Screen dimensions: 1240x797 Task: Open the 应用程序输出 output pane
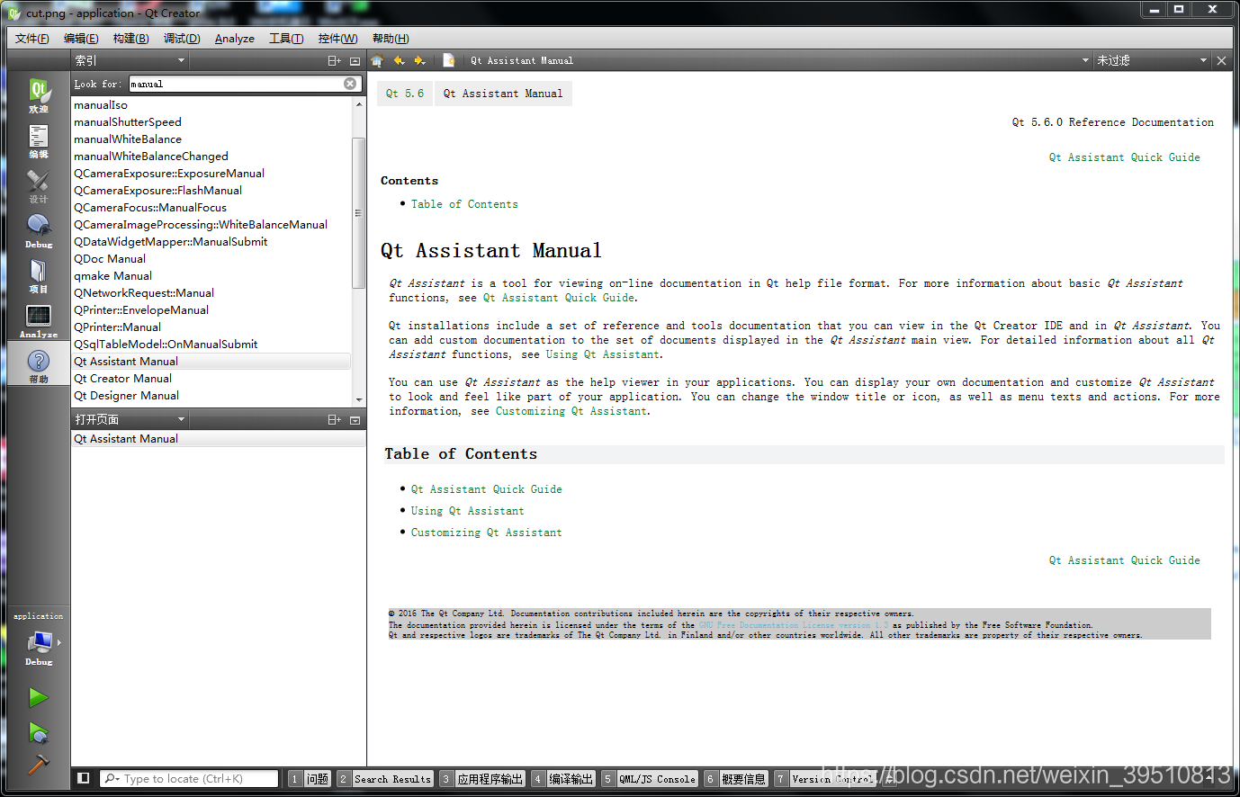pos(481,779)
